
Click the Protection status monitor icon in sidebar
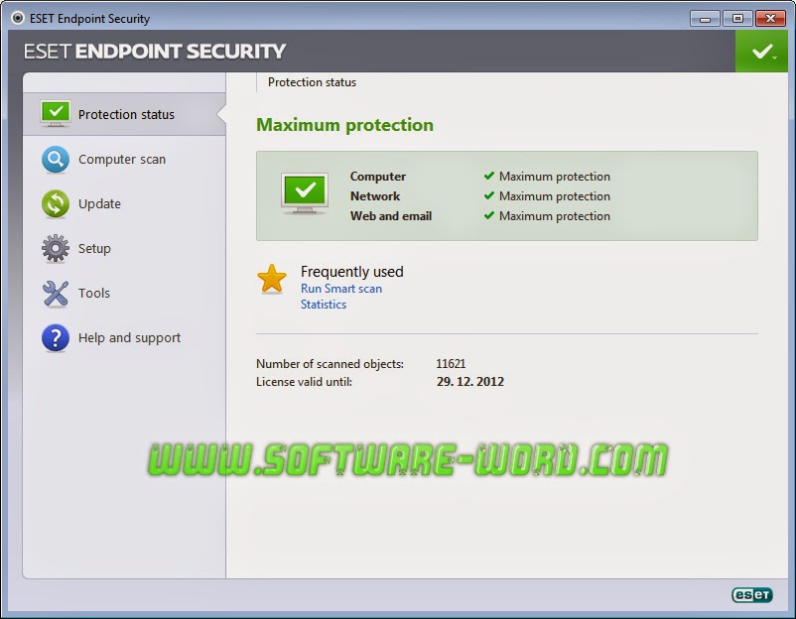coord(56,114)
